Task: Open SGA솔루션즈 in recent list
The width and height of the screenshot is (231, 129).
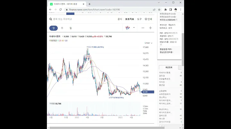Action: coord(165,79)
